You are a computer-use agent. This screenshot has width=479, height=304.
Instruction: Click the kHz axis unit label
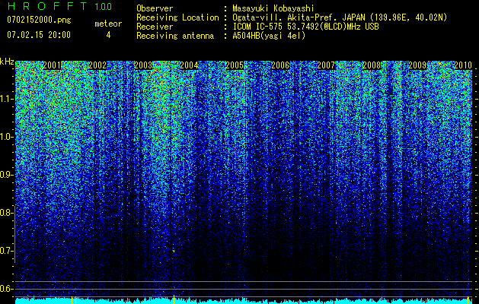7,62
